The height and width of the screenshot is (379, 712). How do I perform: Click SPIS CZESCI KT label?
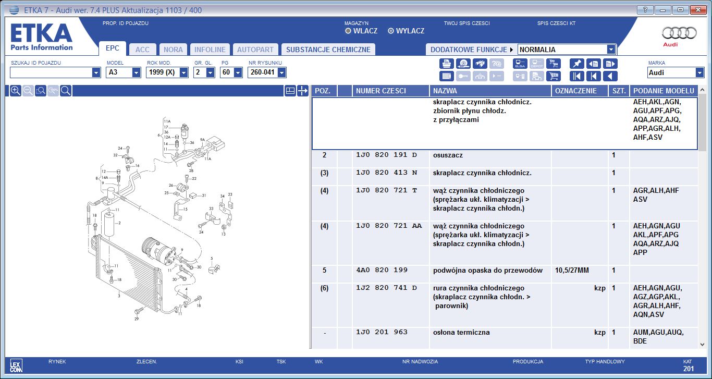[x=556, y=23]
